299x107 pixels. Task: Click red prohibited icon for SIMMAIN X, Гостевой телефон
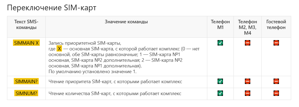tap(276, 43)
